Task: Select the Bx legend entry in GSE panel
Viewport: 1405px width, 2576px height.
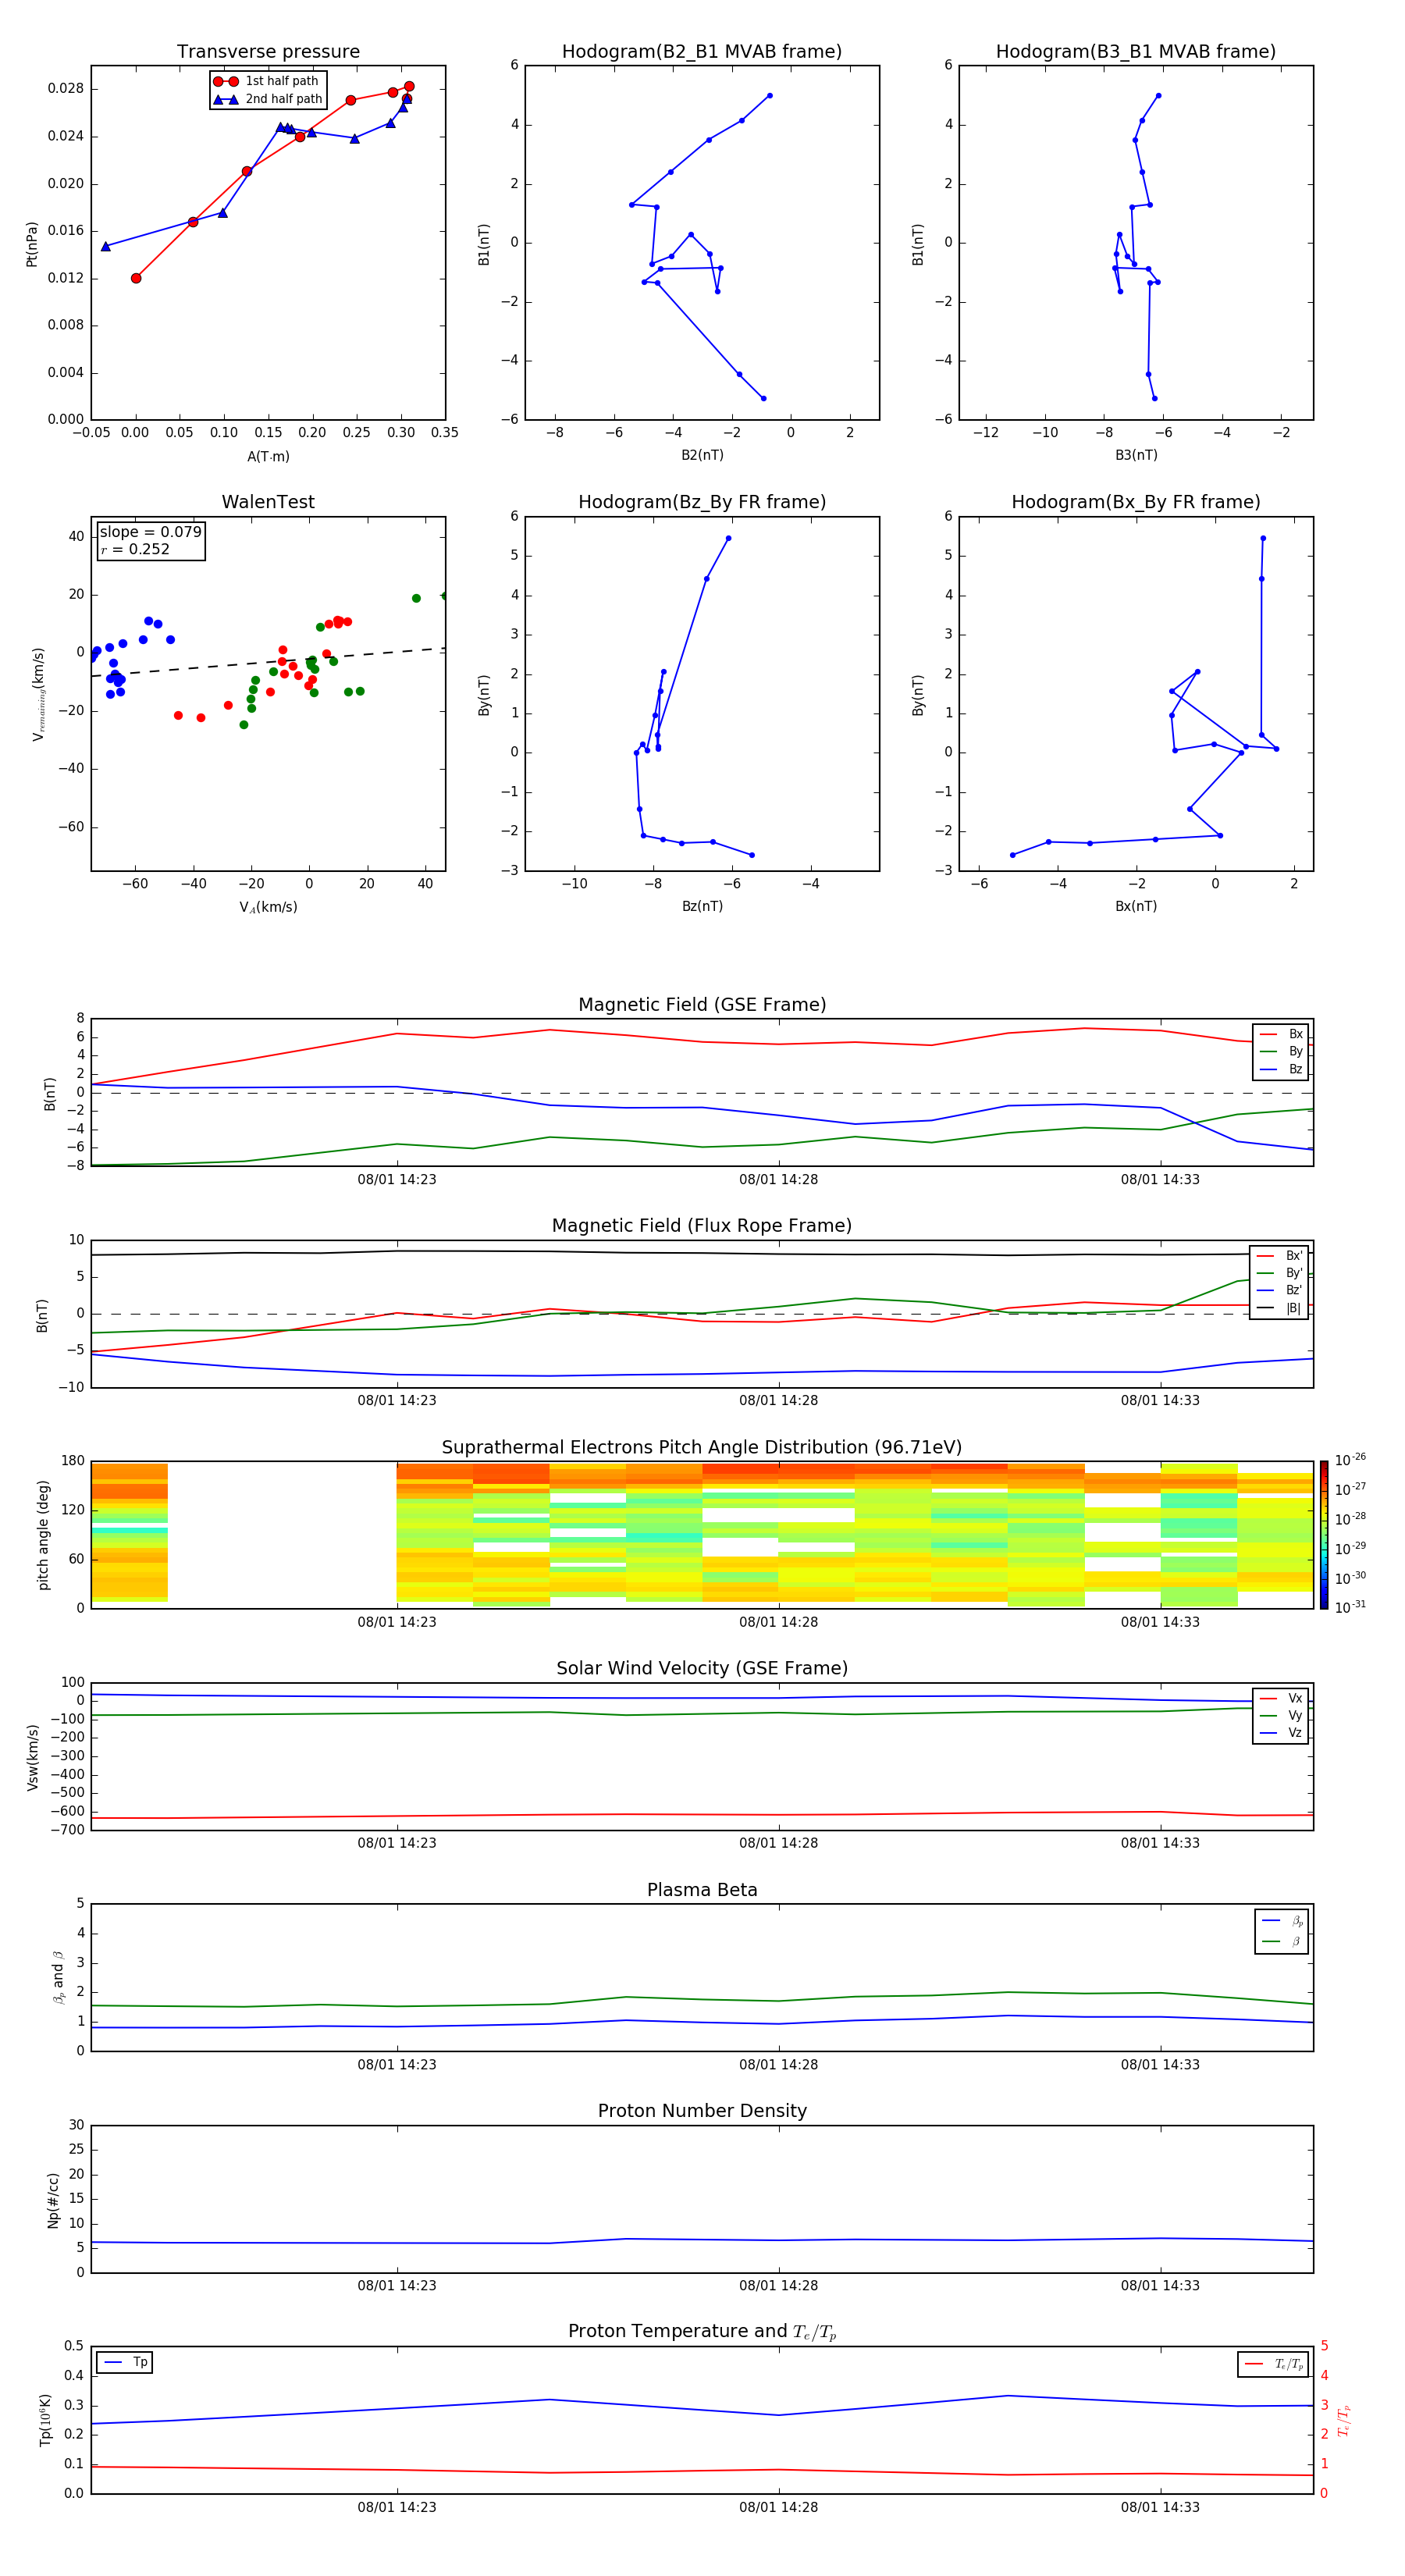Action: (x=1282, y=1034)
